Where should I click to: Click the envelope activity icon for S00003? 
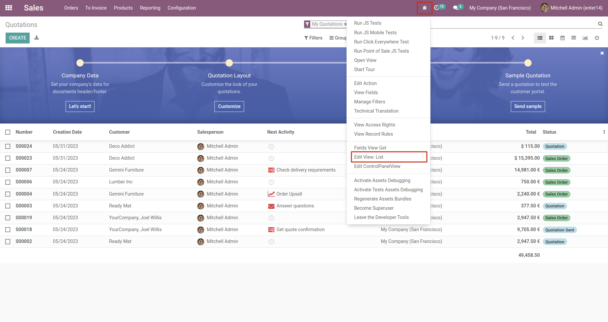point(271,206)
